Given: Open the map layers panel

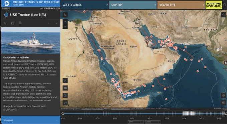Looking at the screenshot, I should click(223, 95).
